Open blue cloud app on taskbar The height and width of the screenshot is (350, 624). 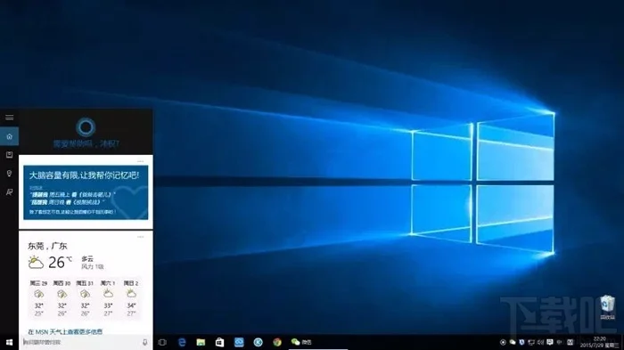pyautogui.click(x=239, y=342)
